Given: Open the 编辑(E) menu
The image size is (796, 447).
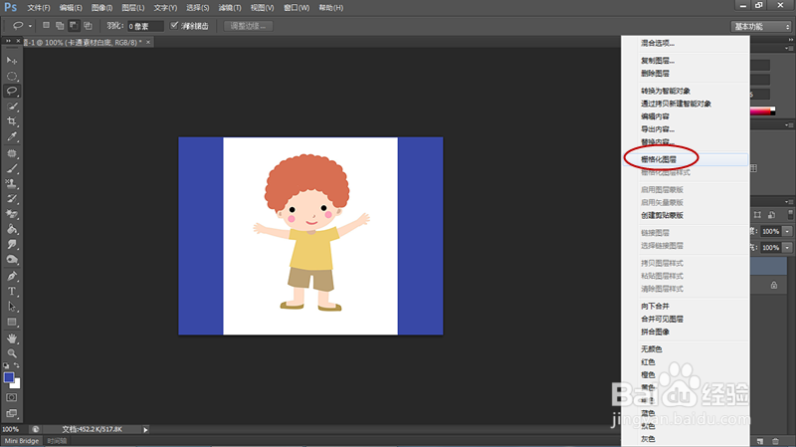Looking at the screenshot, I should 71,8.
